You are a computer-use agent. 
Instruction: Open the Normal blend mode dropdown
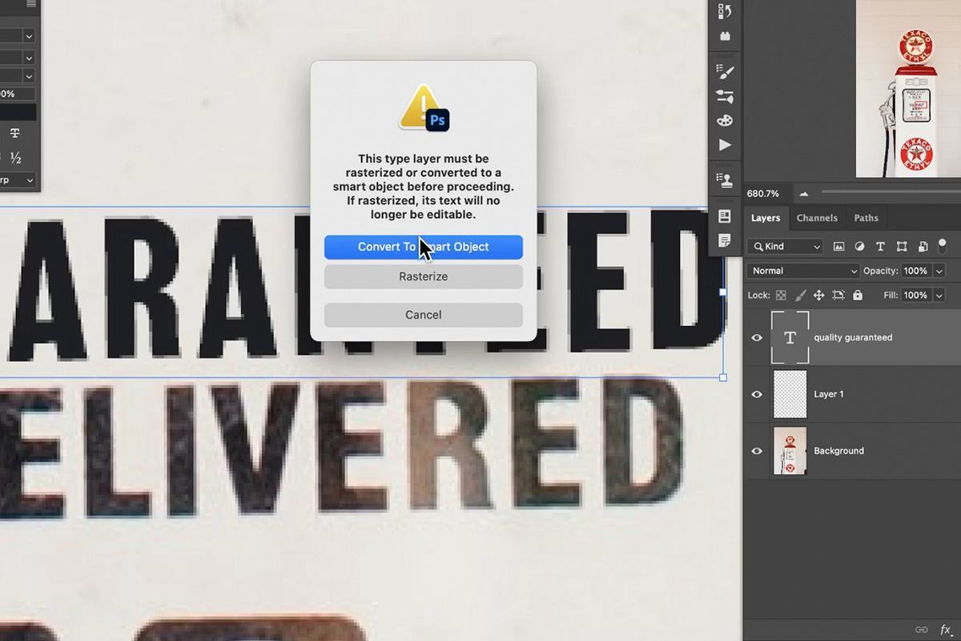click(802, 271)
